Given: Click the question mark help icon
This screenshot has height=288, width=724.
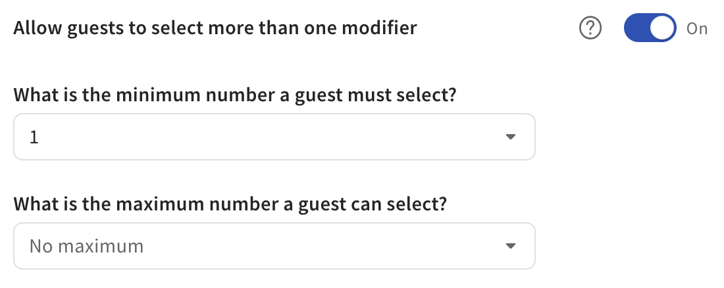Looking at the screenshot, I should [591, 29].
